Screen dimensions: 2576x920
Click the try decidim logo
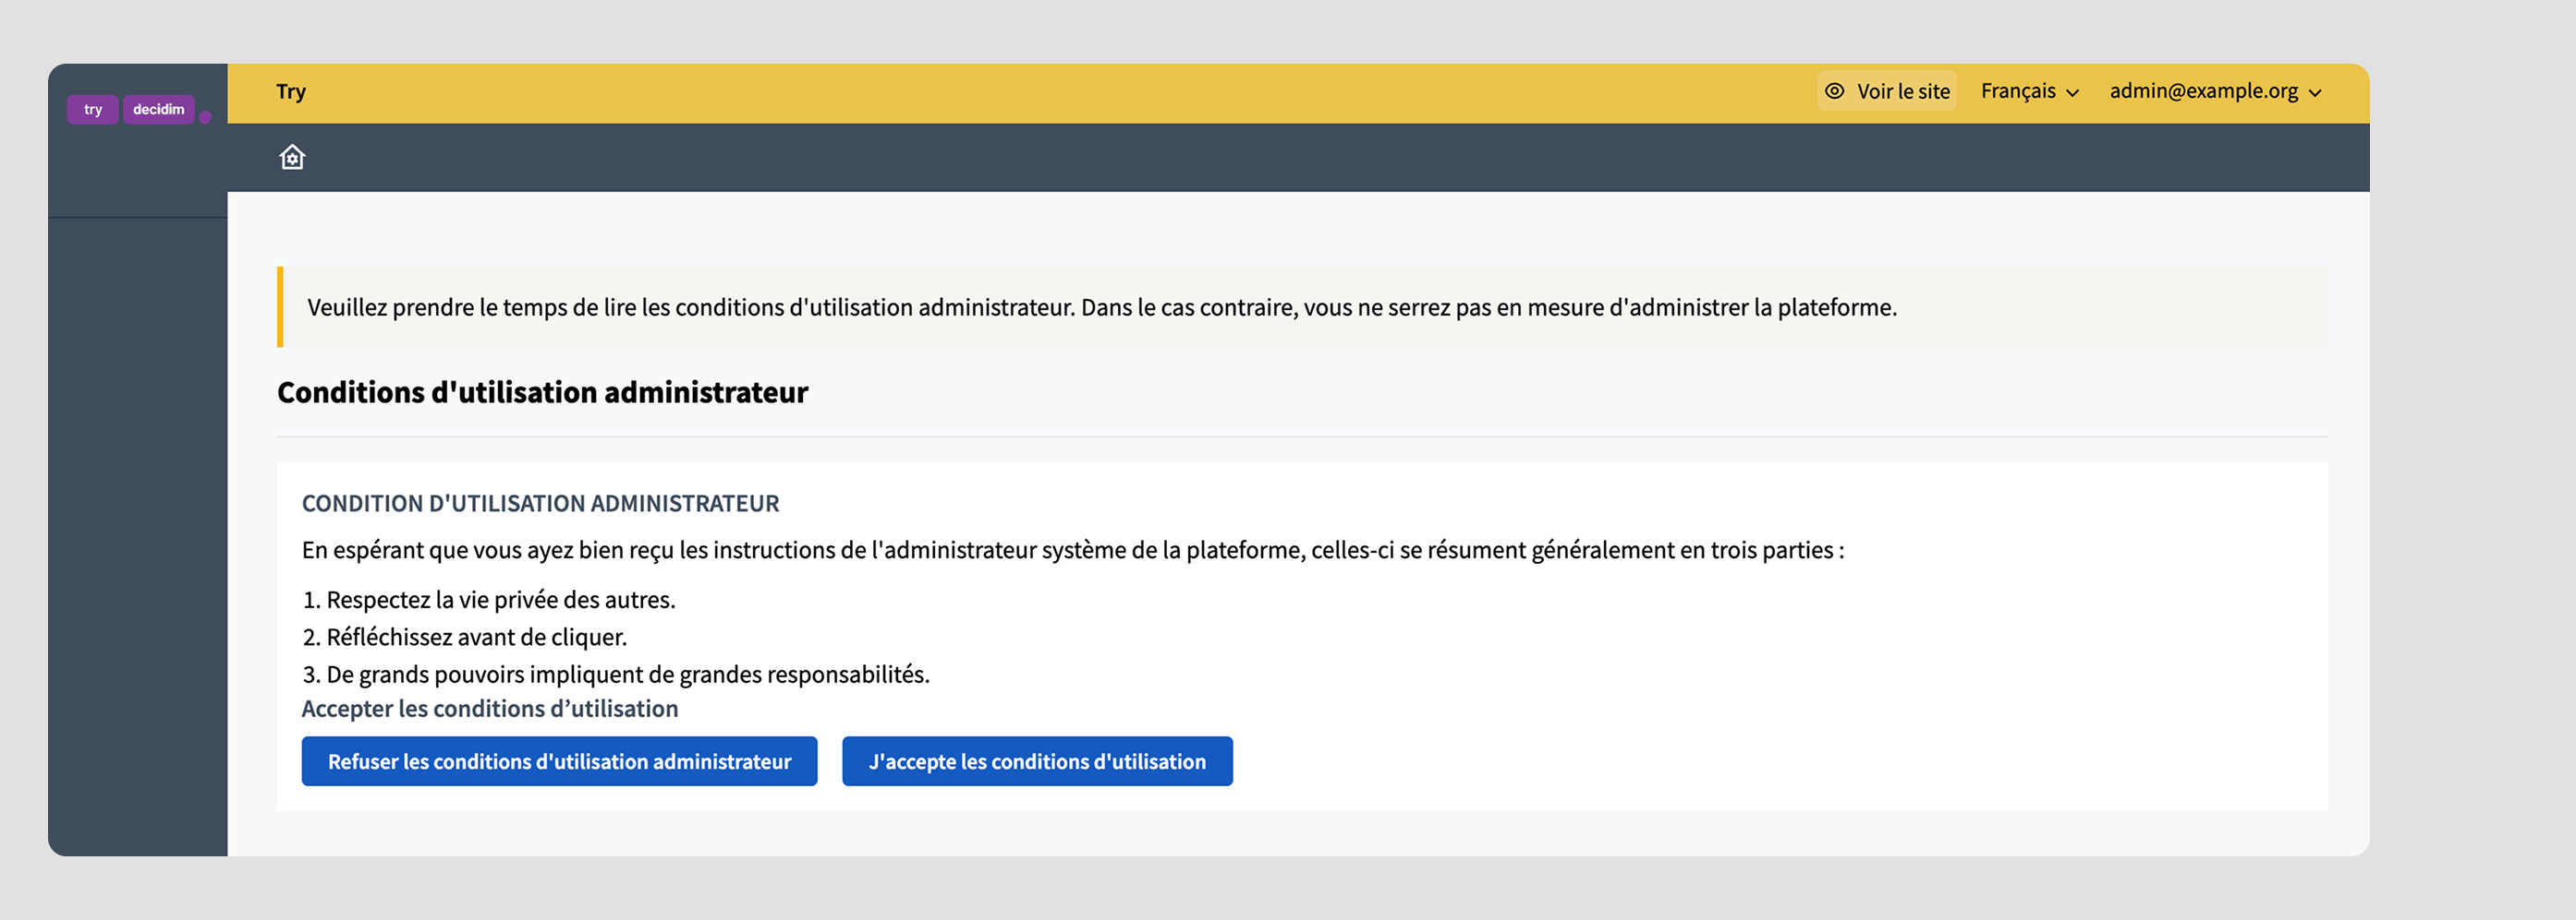coord(139,109)
